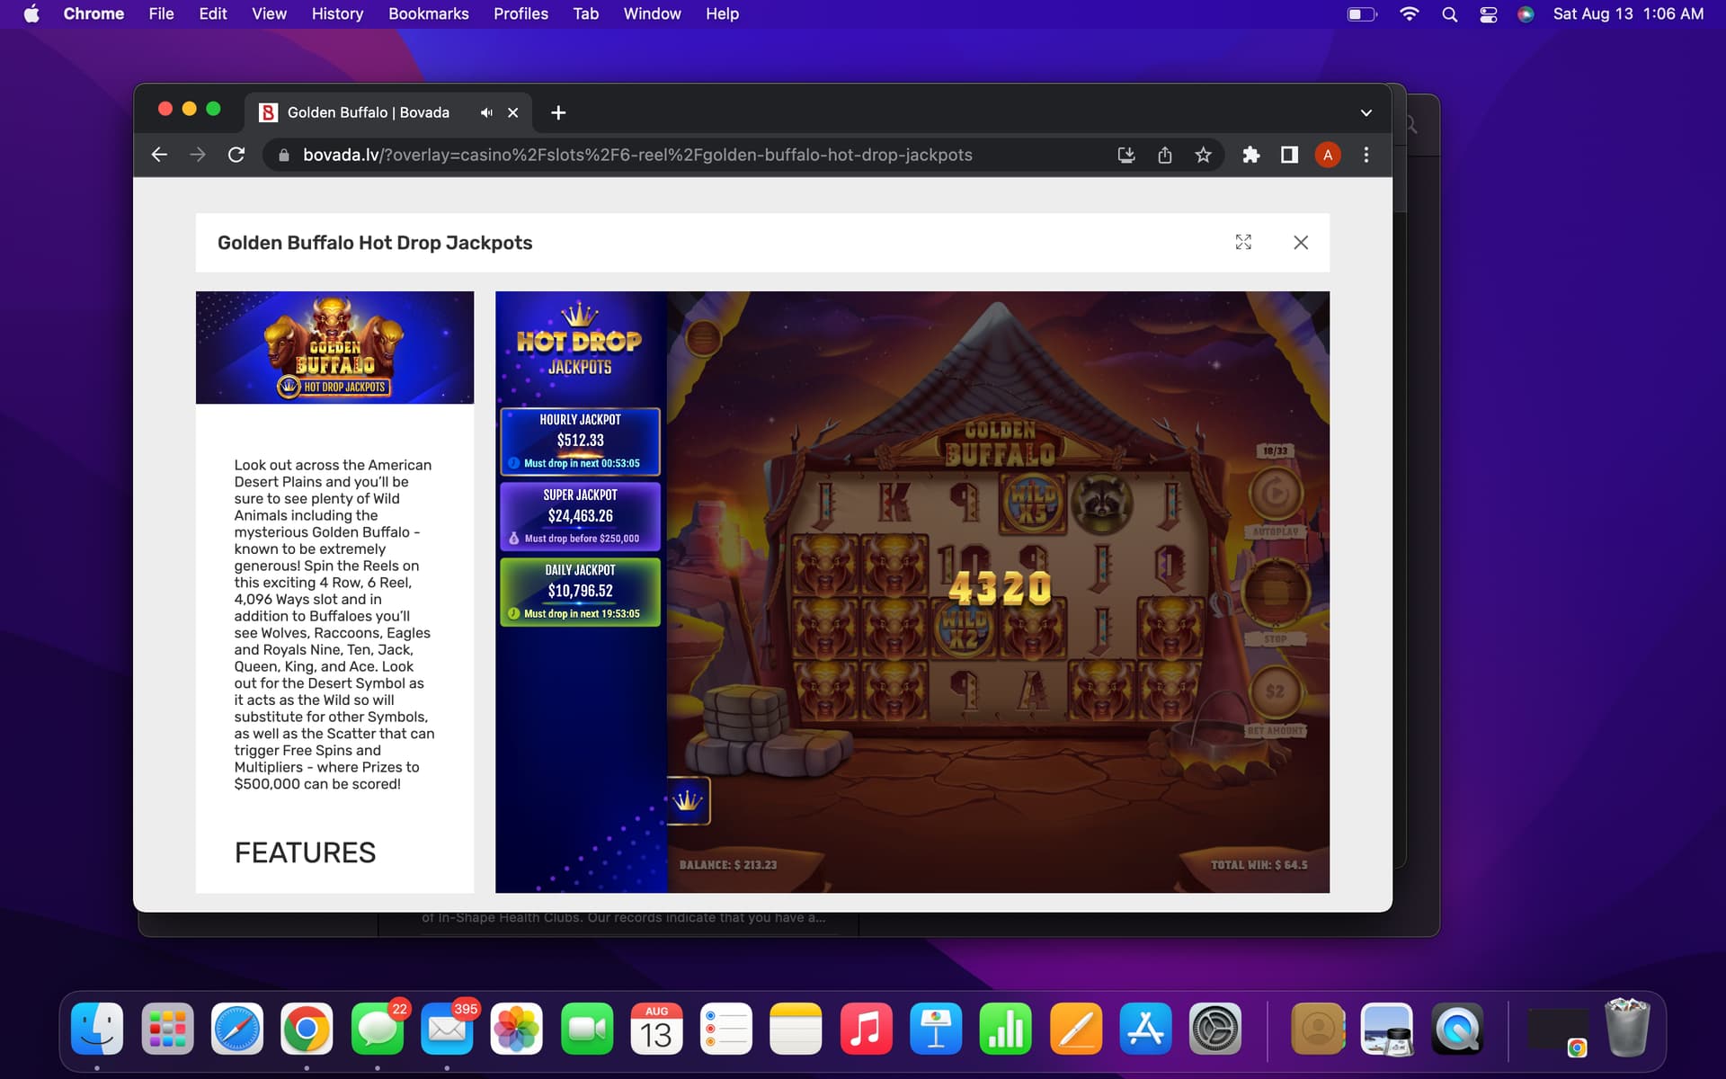Click the Golden Buffalo game thumbnail
This screenshot has height=1079, width=1726.
(x=334, y=347)
